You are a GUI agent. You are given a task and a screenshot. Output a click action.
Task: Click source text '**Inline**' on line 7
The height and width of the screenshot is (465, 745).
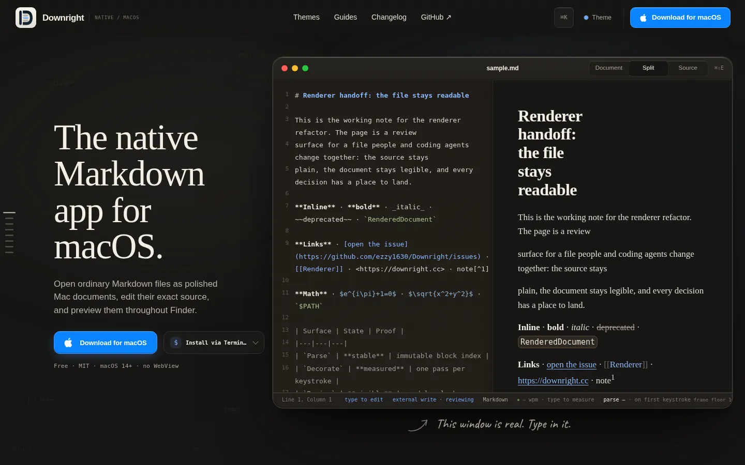315,207
